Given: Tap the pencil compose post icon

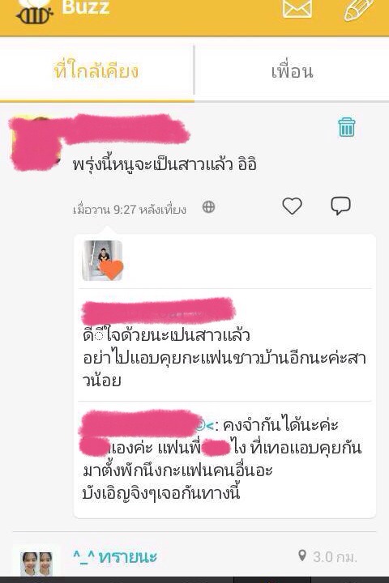Looking at the screenshot, I should 358,9.
